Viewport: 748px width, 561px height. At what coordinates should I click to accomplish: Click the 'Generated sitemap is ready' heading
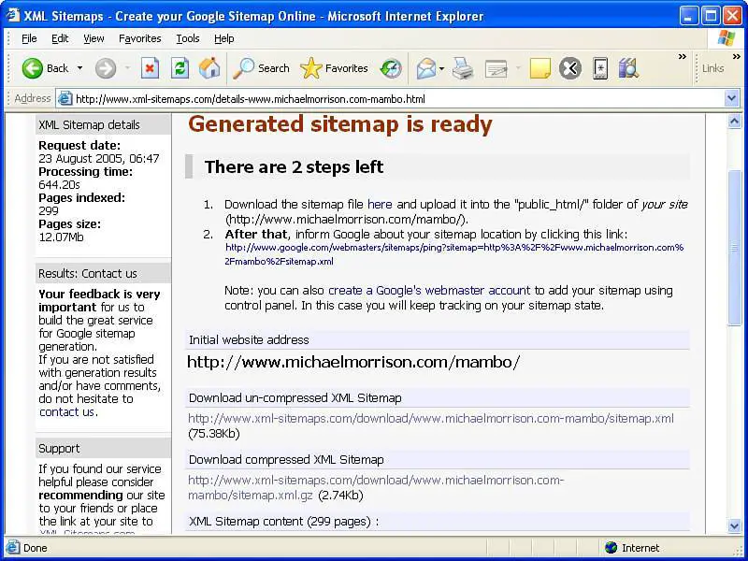(340, 124)
